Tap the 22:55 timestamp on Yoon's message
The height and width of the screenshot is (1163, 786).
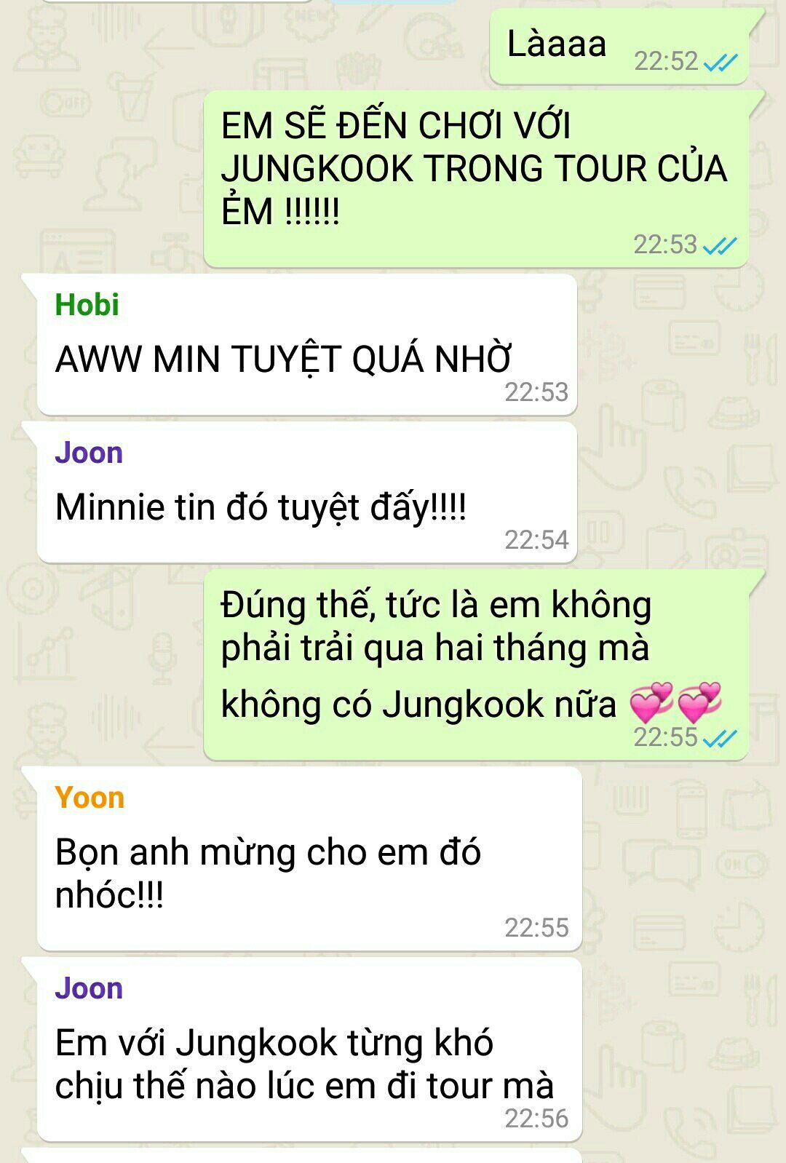536,928
